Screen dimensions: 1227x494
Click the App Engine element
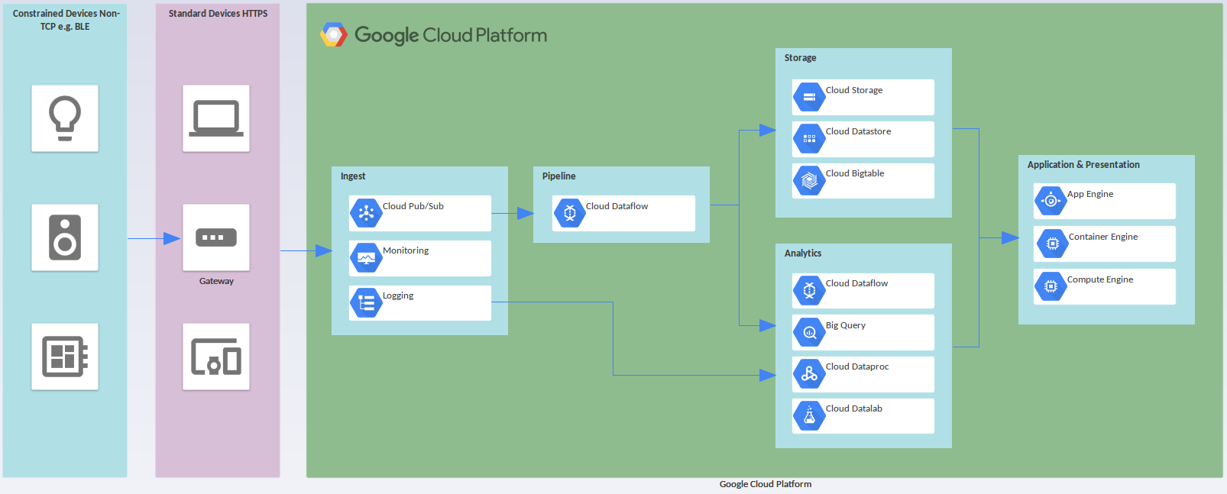pos(1105,201)
